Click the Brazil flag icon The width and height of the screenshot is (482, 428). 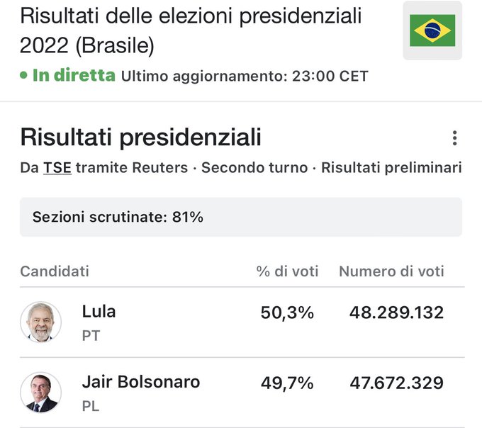click(x=432, y=30)
